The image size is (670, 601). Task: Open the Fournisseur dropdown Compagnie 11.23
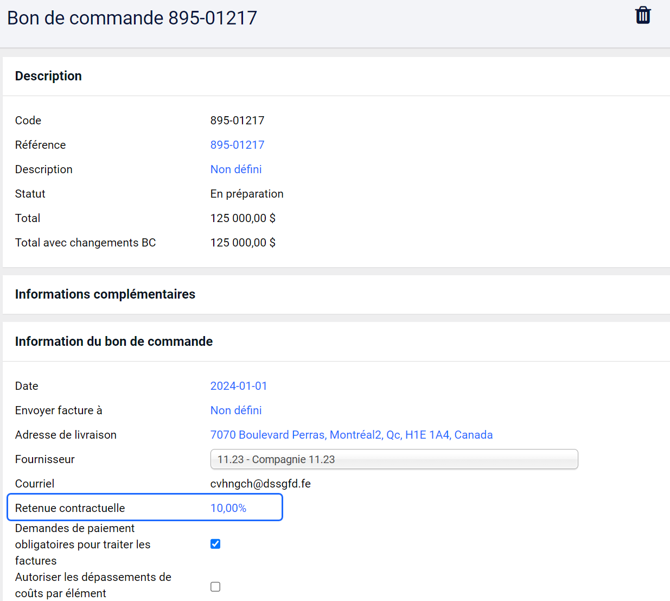[394, 459]
